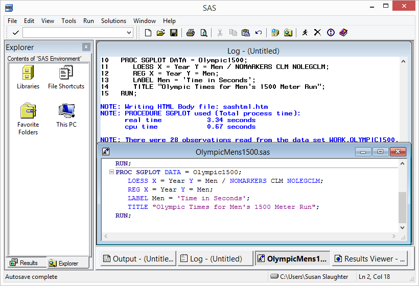This screenshot has width=419, height=286.
Task: Open the Window menu
Action: click(x=145, y=21)
